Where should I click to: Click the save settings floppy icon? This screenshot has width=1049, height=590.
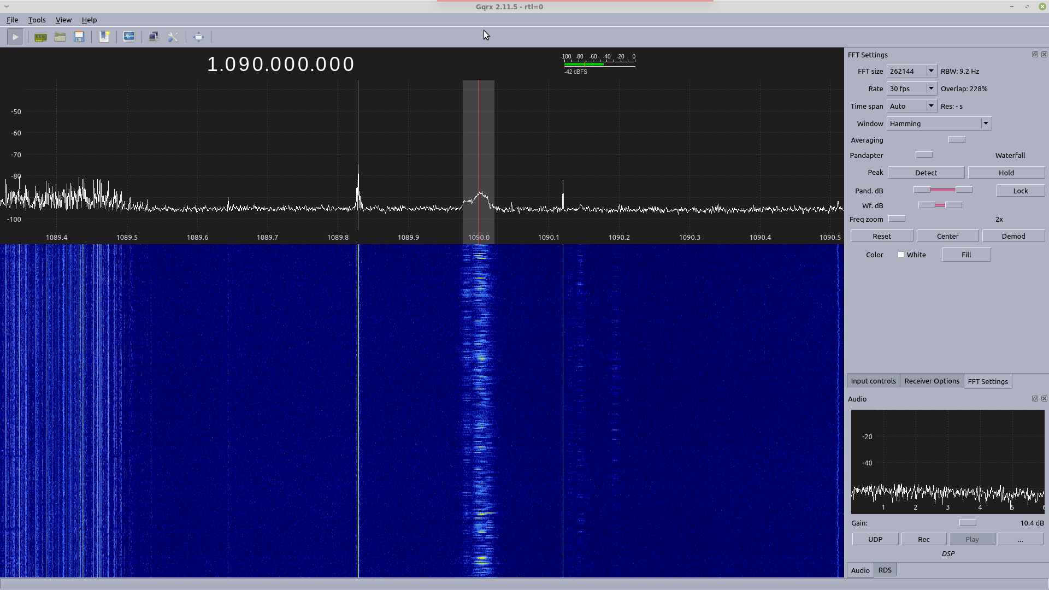pos(79,37)
